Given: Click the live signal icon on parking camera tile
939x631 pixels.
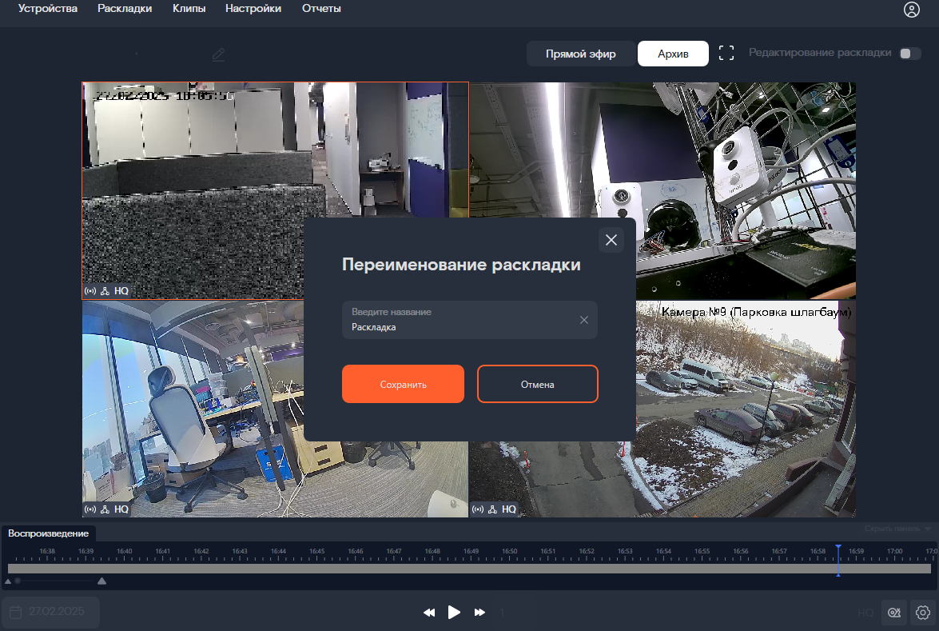Looking at the screenshot, I should coord(478,509).
